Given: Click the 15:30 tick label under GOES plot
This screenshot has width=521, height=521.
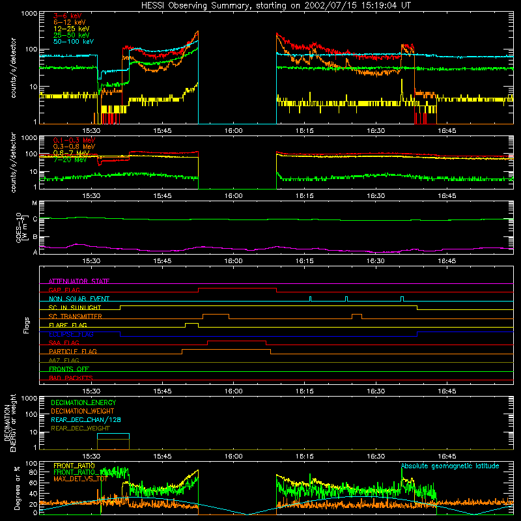Looking at the screenshot, I should tap(91, 261).
